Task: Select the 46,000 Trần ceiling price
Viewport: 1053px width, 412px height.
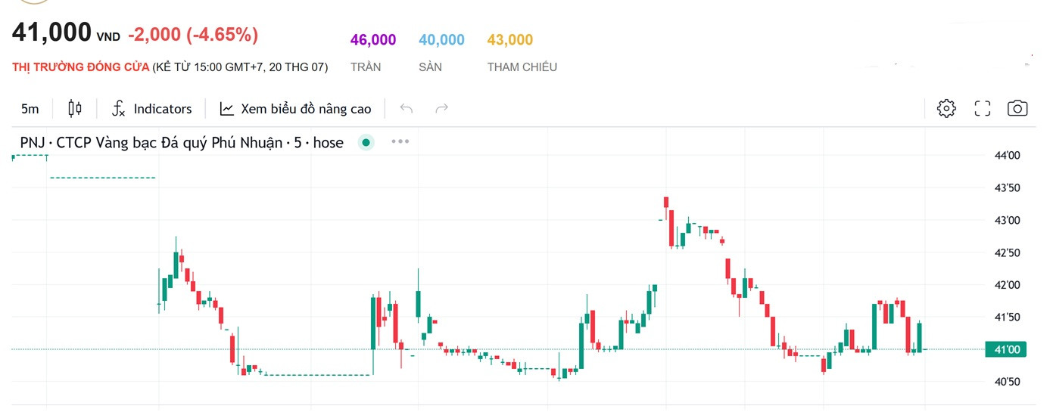Action: coord(372,40)
